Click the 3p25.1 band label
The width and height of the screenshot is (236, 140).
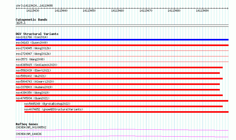coord(21,23)
